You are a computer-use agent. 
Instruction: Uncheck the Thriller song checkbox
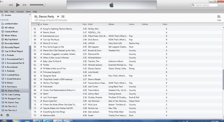[x=41, y=65]
